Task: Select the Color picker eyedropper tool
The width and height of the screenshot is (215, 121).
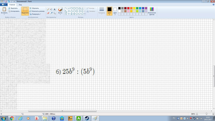Action: 51,13
